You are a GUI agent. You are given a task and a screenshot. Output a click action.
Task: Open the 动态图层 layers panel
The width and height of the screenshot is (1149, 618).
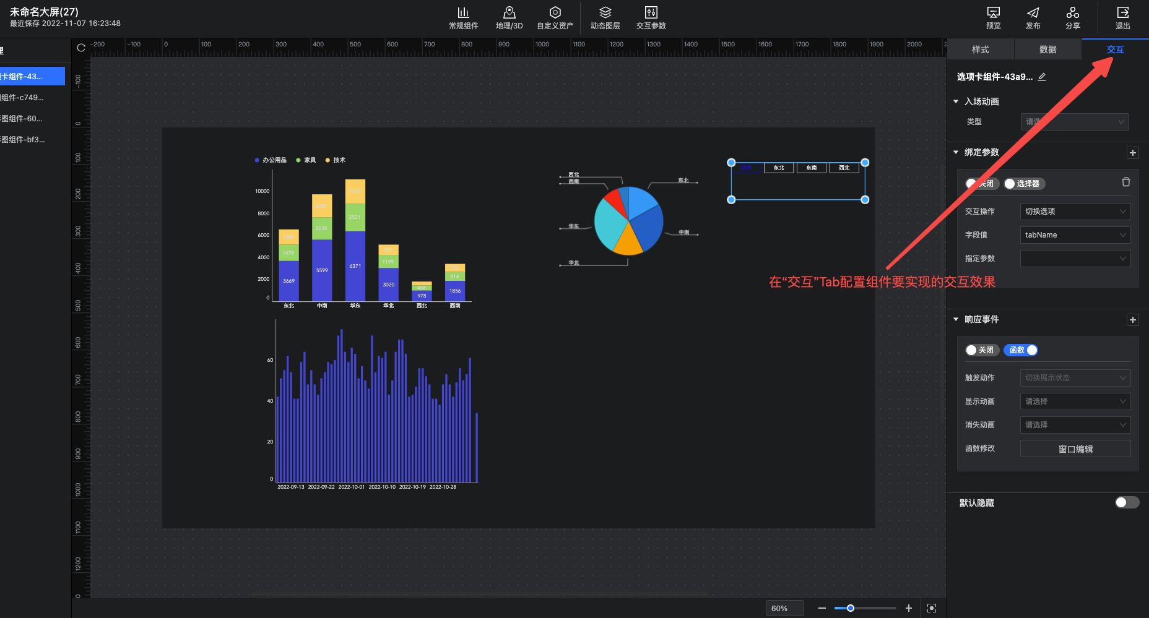[605, 18]
